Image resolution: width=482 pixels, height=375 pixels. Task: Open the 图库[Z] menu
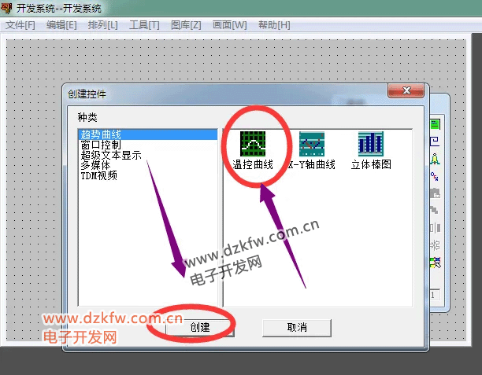pos(186,25)
